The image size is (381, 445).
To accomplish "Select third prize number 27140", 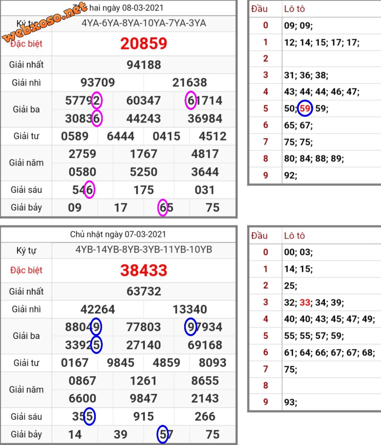I will (144, 345).
